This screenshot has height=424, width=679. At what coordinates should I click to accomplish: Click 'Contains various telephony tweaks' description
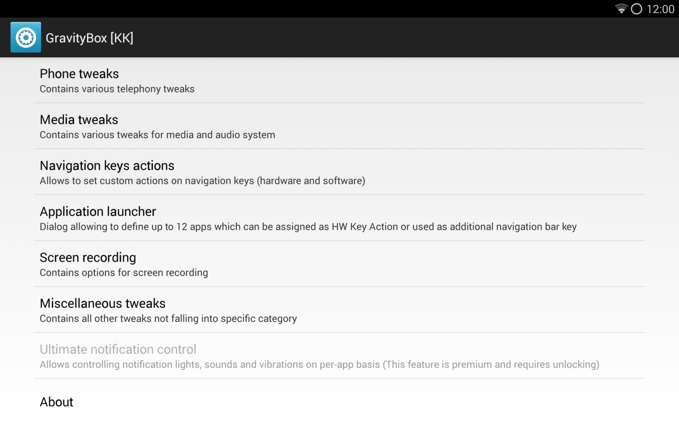(117, 89)
